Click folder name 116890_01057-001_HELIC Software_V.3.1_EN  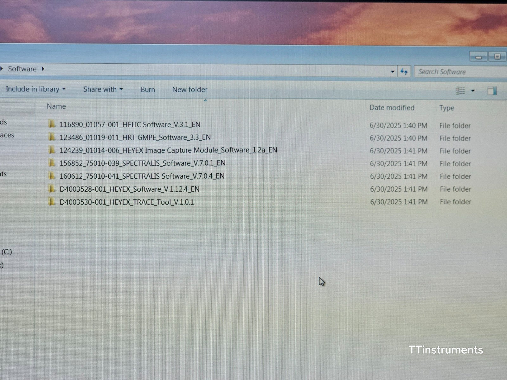pos(130,124)
